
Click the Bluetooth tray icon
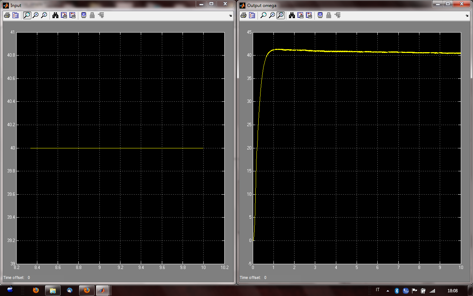pyautogui.click(x=397, y=290)
